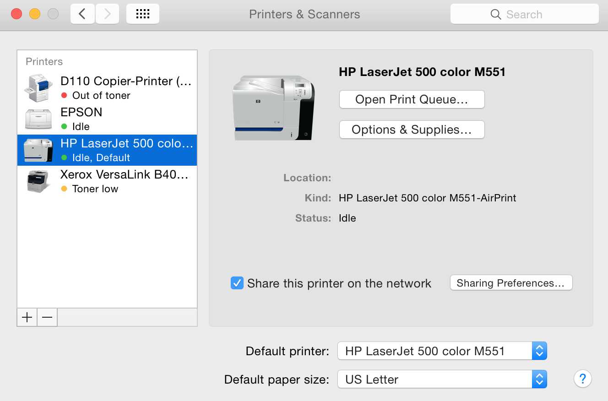Viewport: 608px width, 401px height.
Task: Click the add printer plus button
Action: (x=27, y=317)
